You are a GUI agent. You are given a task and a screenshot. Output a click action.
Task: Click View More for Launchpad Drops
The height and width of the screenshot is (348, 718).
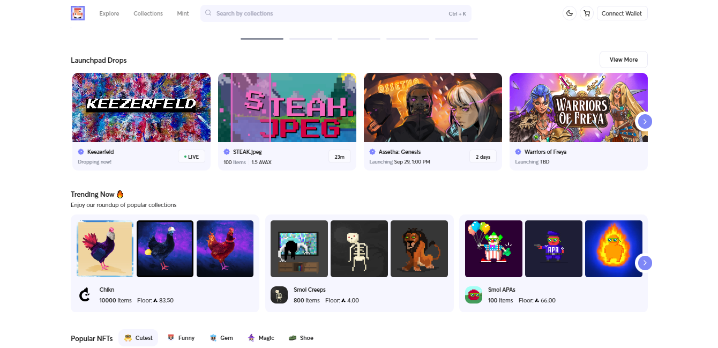click(x=624, y=60)
